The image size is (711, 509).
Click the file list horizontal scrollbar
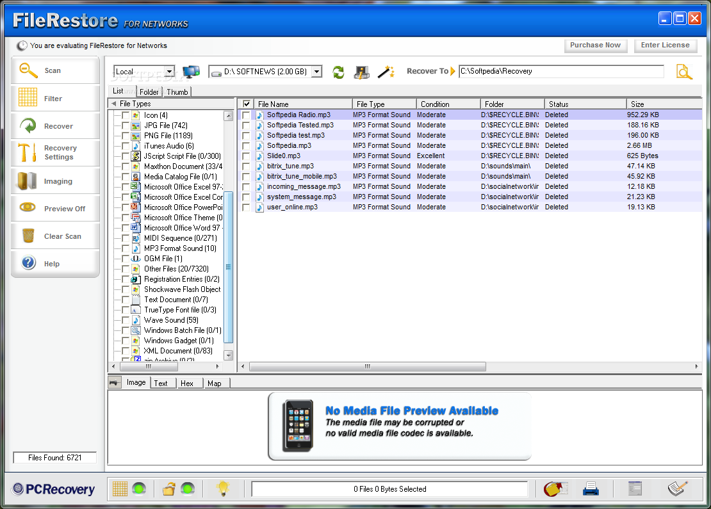click(368, 366)
